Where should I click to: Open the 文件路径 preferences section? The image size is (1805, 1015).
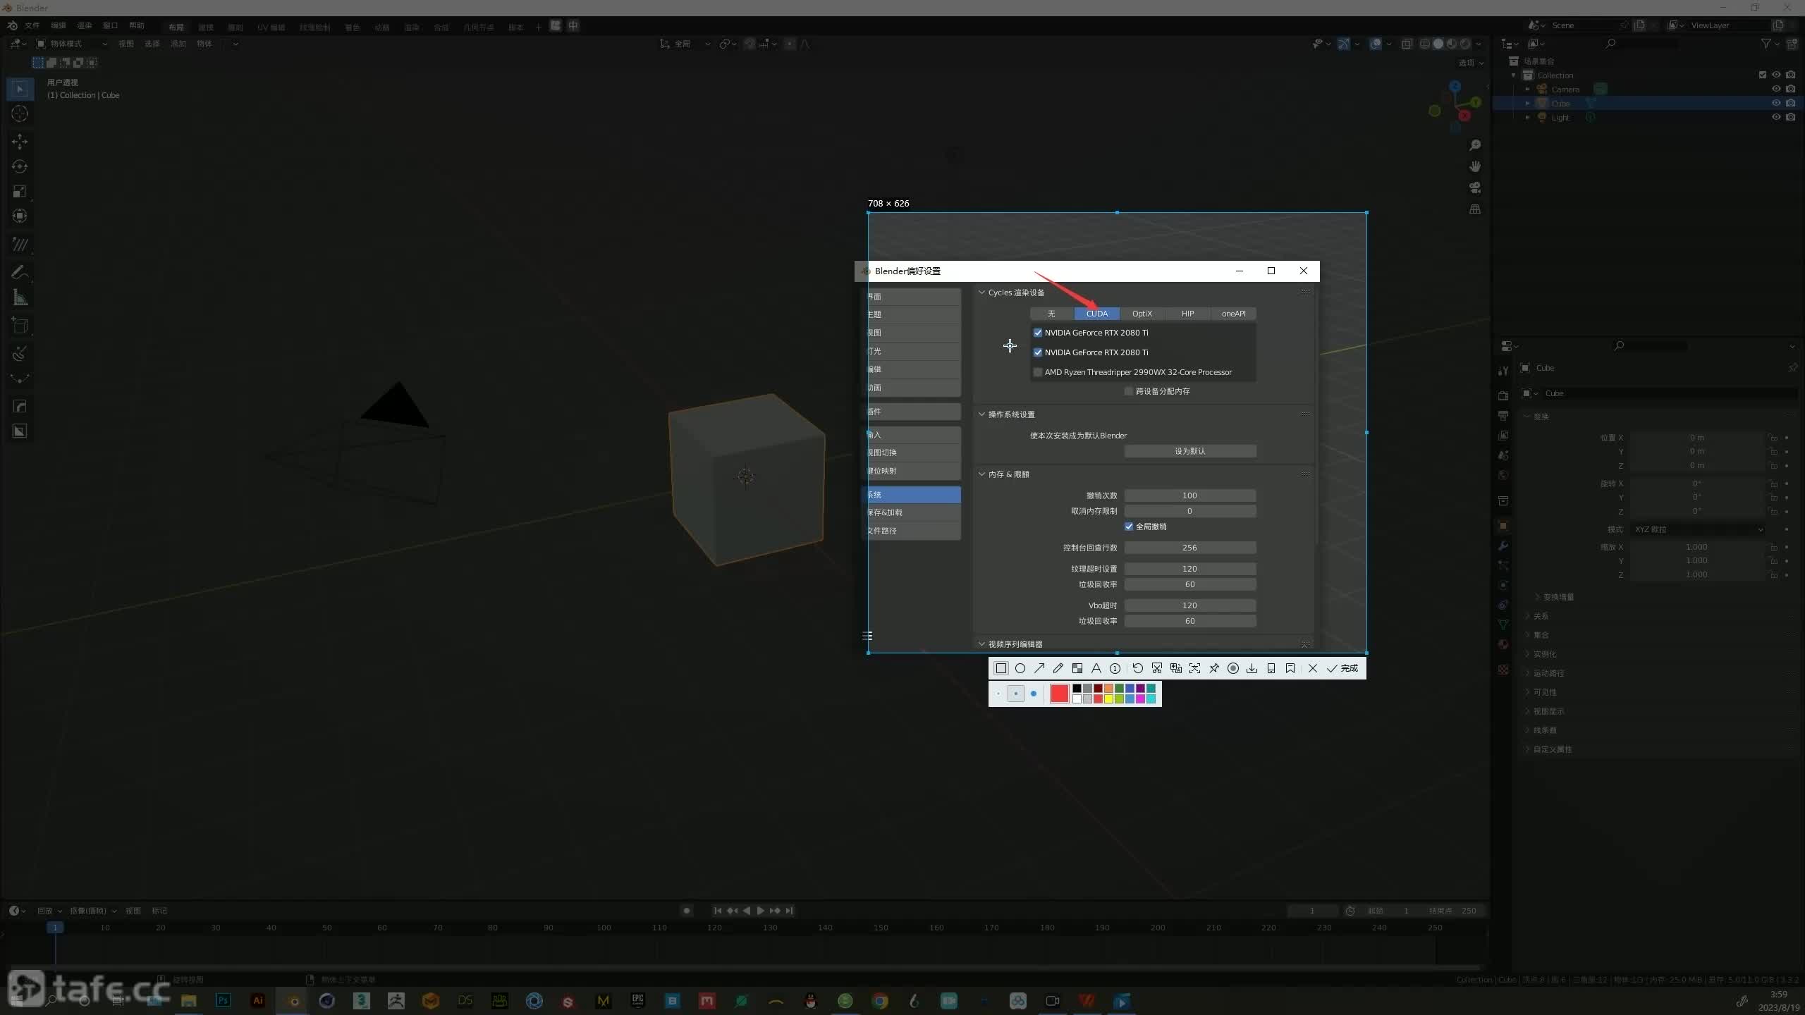pos(911,531)
